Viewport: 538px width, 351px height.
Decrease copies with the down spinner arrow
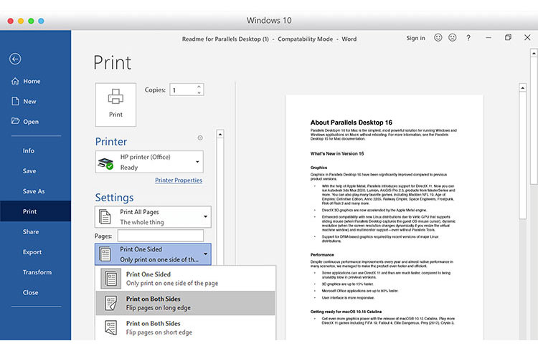tap(199, 92)
